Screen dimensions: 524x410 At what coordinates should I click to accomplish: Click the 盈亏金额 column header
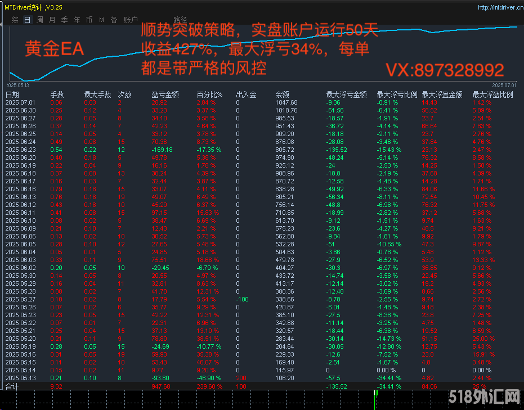coord(165,95)
